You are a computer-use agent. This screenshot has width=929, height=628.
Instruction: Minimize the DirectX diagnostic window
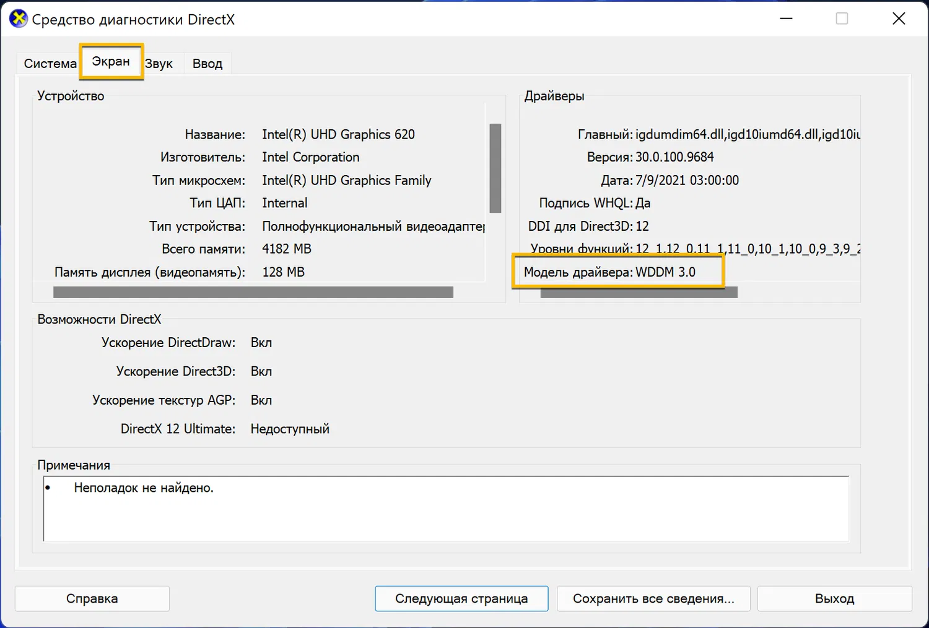pos(787,19)
